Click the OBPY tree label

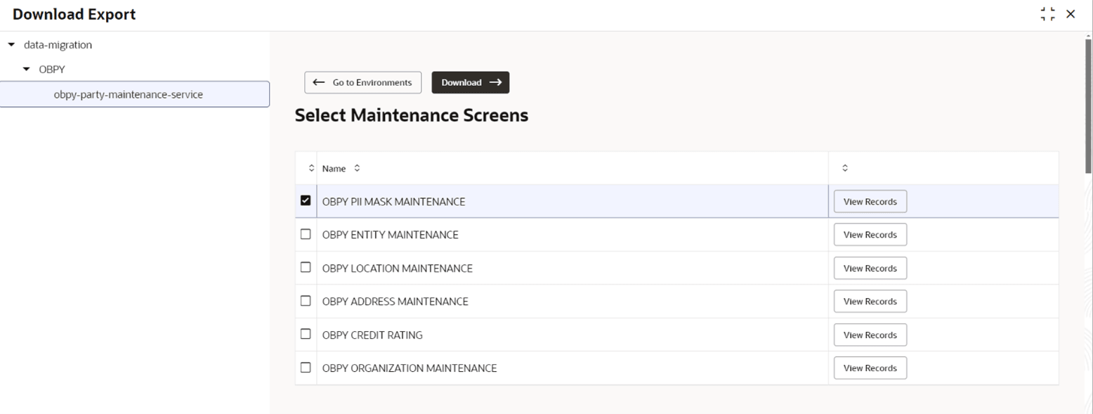click(52, 69)
